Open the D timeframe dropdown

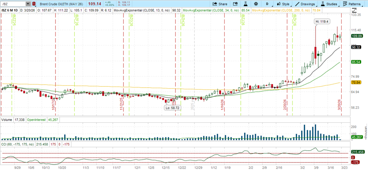pyautogui.click(x=267, y=4)
